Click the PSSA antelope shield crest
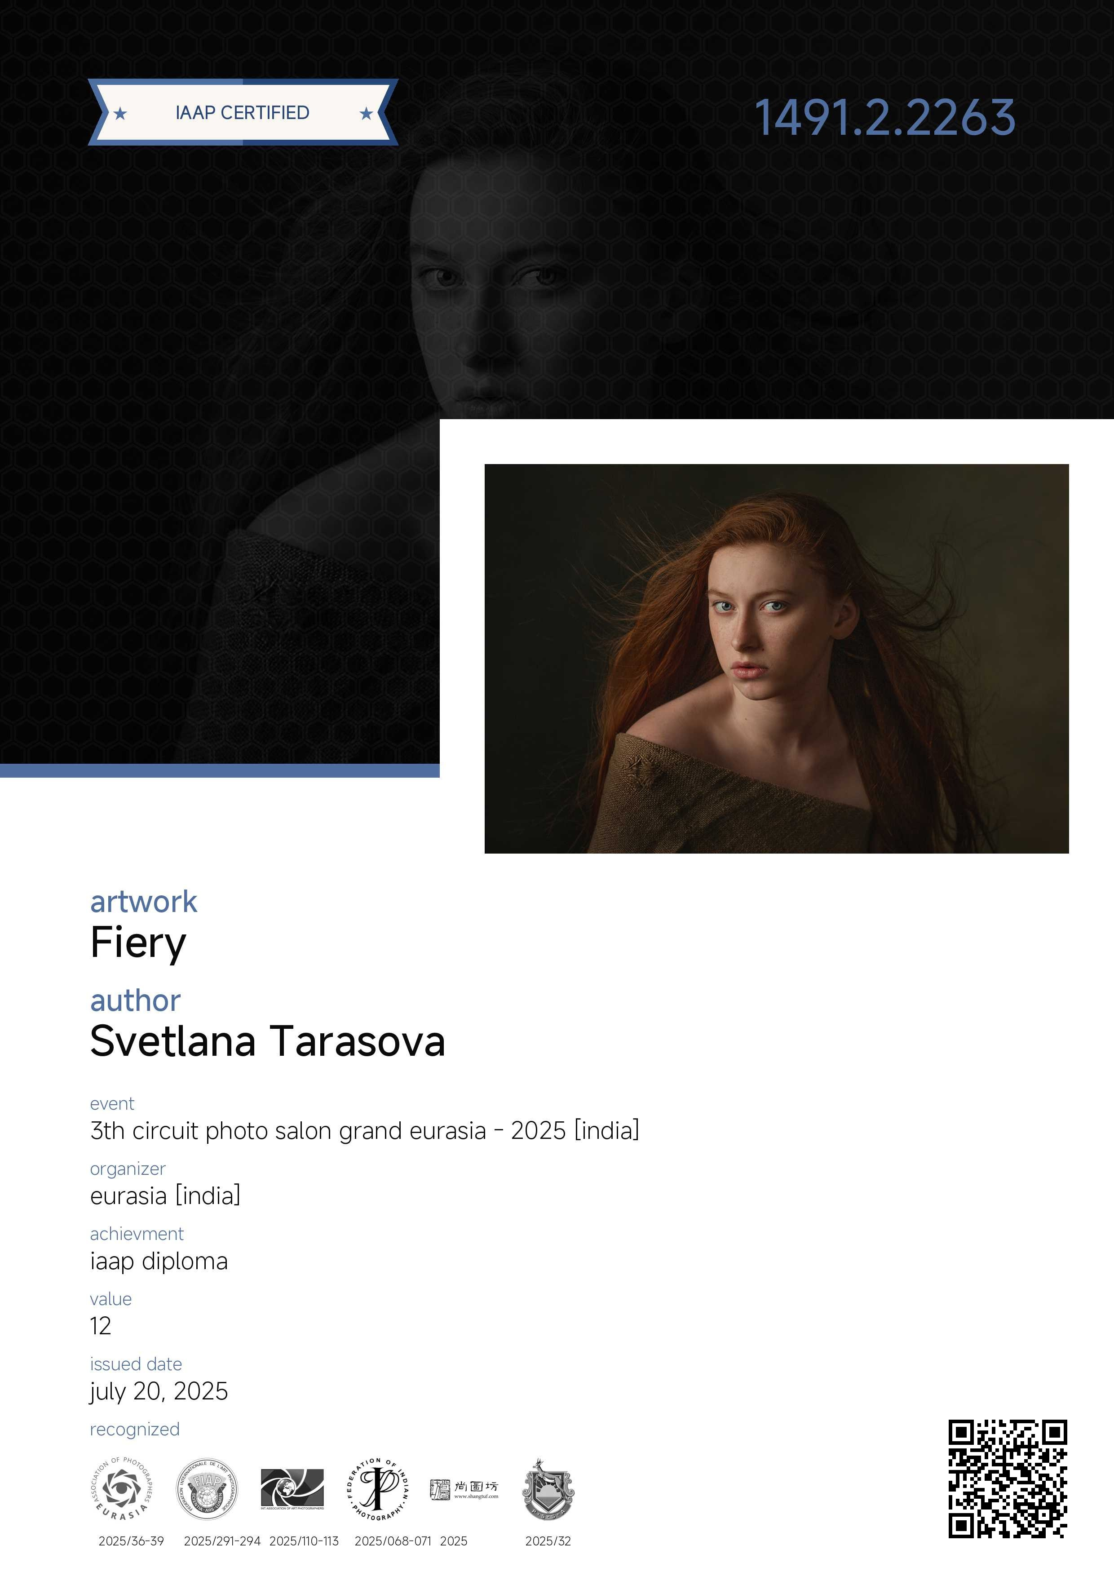The image size is (1114, 1576). click(548, 1489)
